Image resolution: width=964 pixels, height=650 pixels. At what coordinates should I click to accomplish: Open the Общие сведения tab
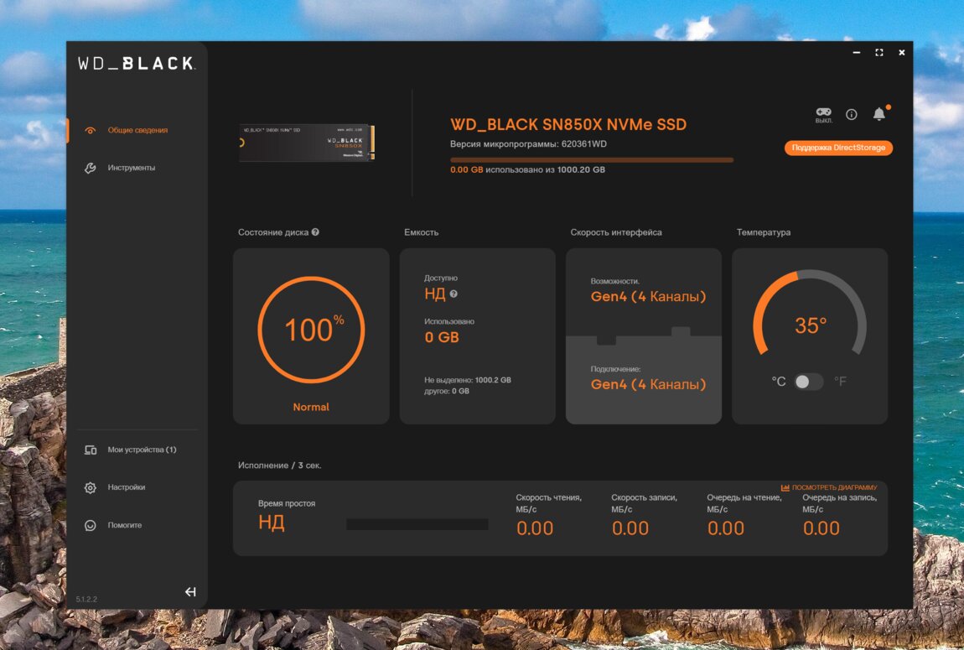coord(137,130)
